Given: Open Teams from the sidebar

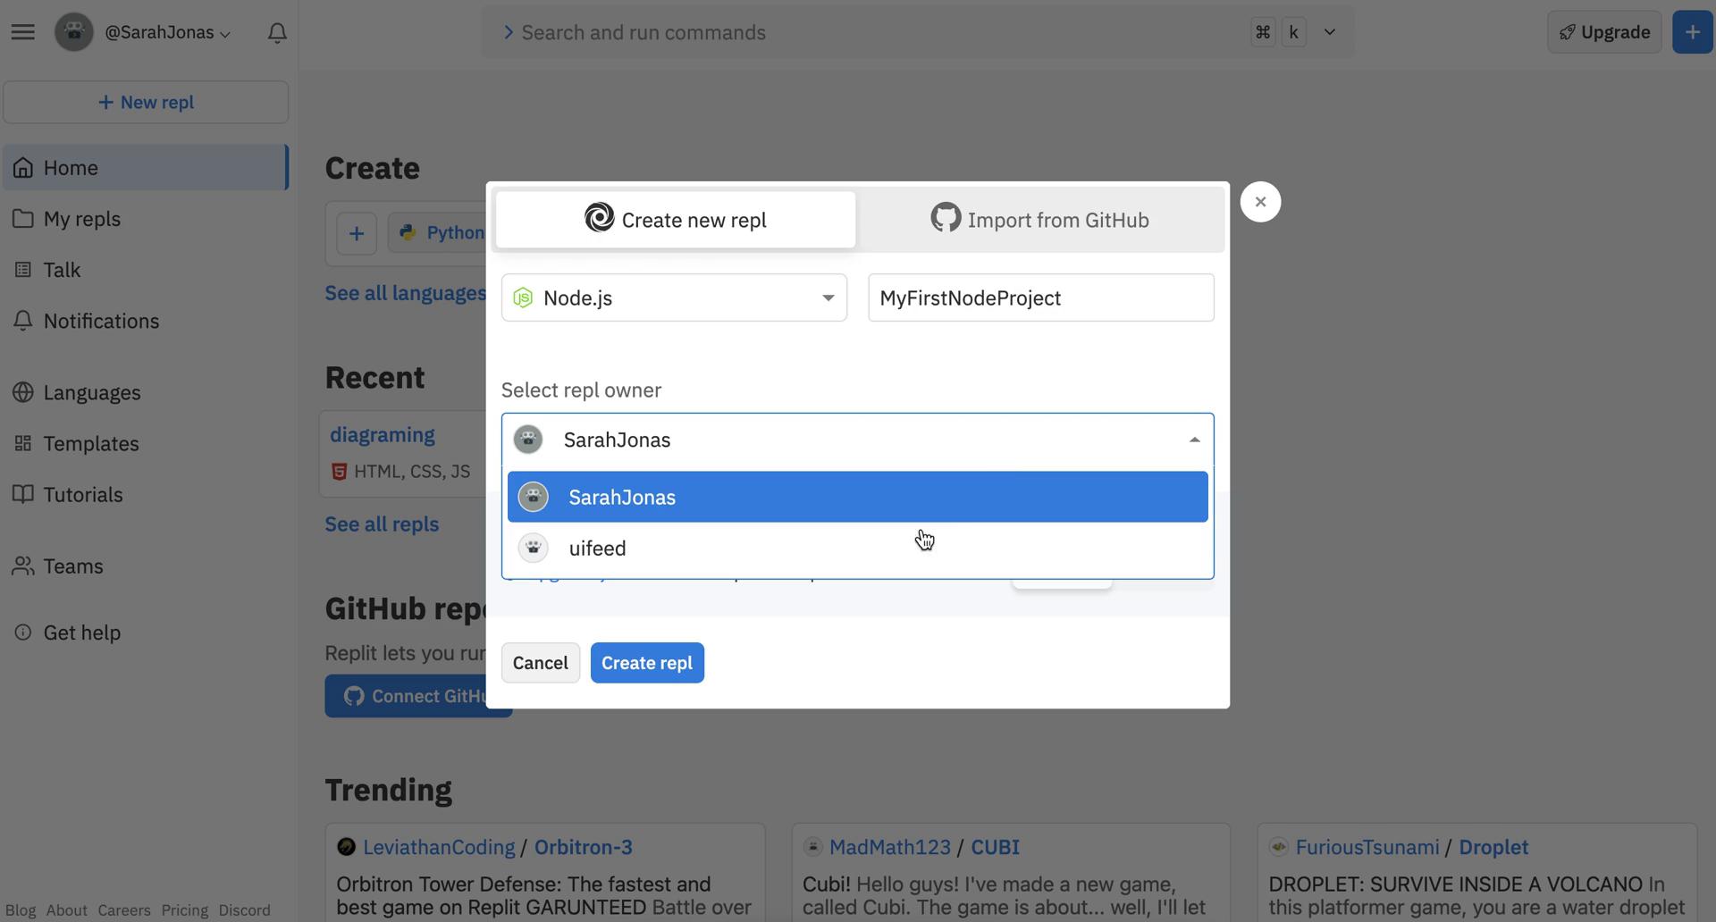Looking at the screenshot, I should [x=73, y=566].
